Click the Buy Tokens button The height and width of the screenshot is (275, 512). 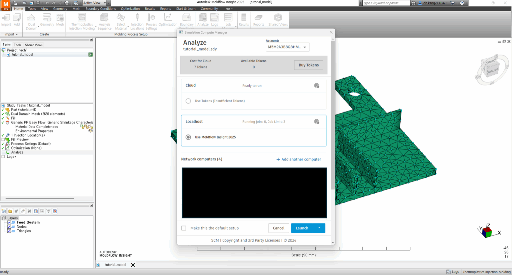pos(308,65)
